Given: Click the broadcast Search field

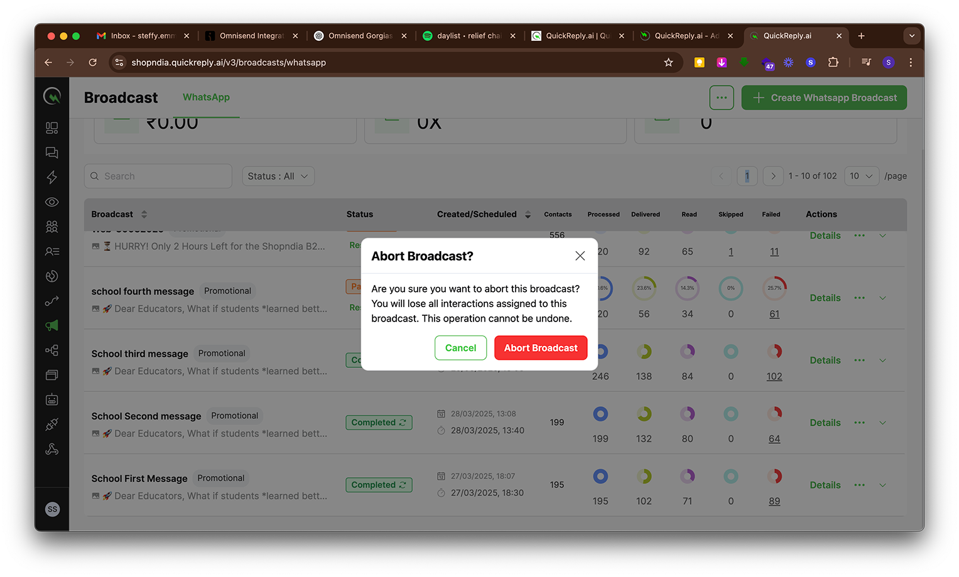Looking at the screenshot, I should point(158,176).
